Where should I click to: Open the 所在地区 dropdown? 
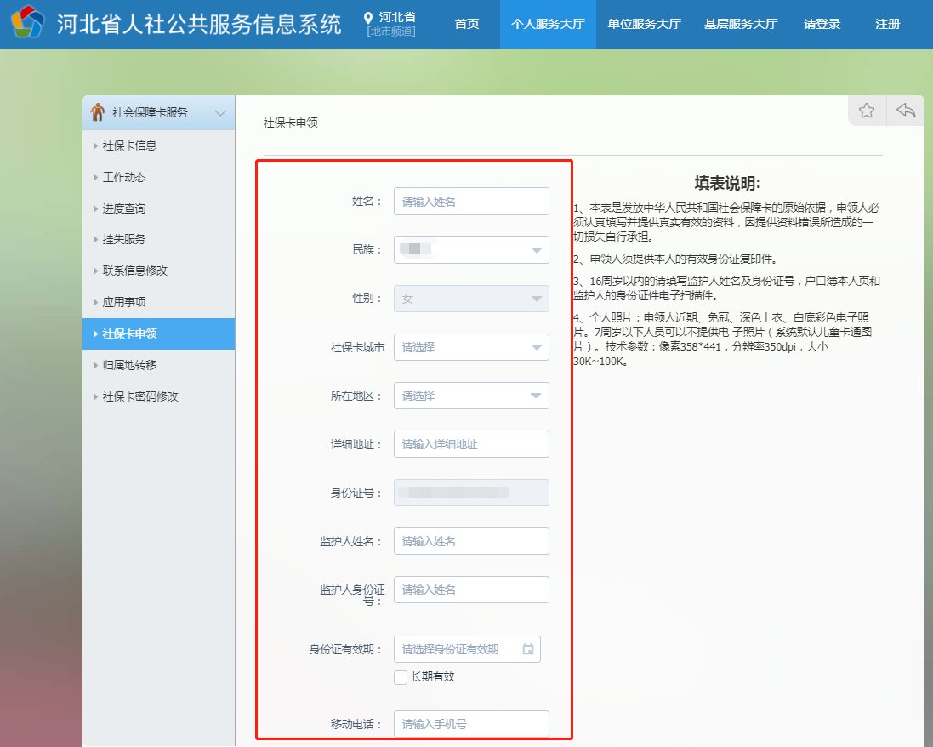click(471, 396)
